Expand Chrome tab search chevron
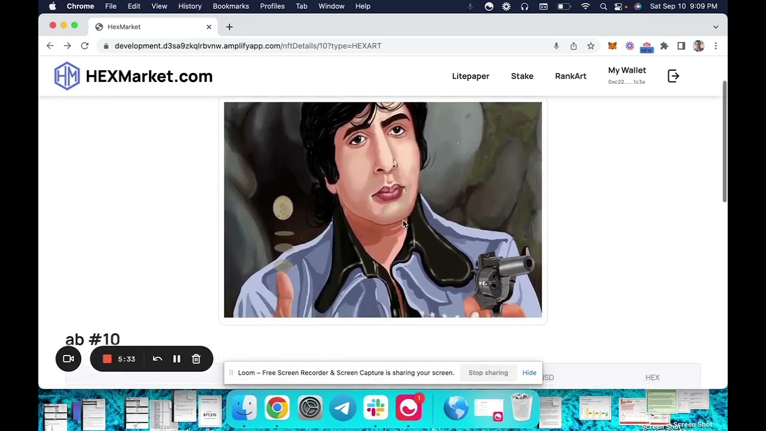This screenshot has width=766, height=431. 716,27
